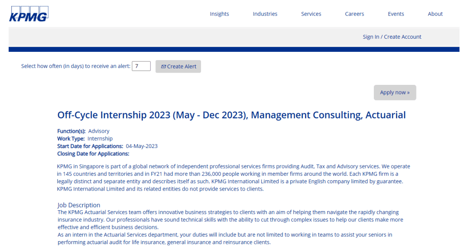Open the Events menu item
470x252 pixels.
[x=396, y=14]
